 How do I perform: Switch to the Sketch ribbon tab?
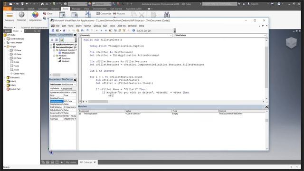[x=31, y=9]
